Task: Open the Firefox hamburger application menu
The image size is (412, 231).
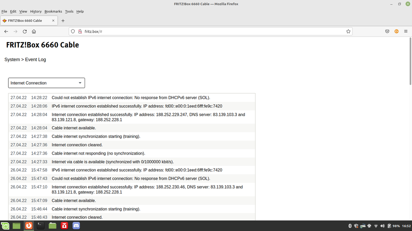Action: pos(406,31)
